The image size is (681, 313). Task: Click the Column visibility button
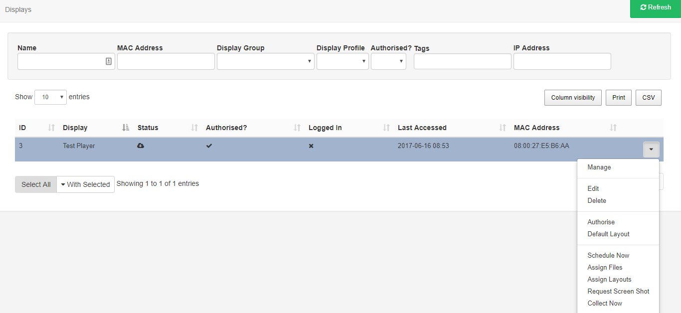(x=573, y=98)
